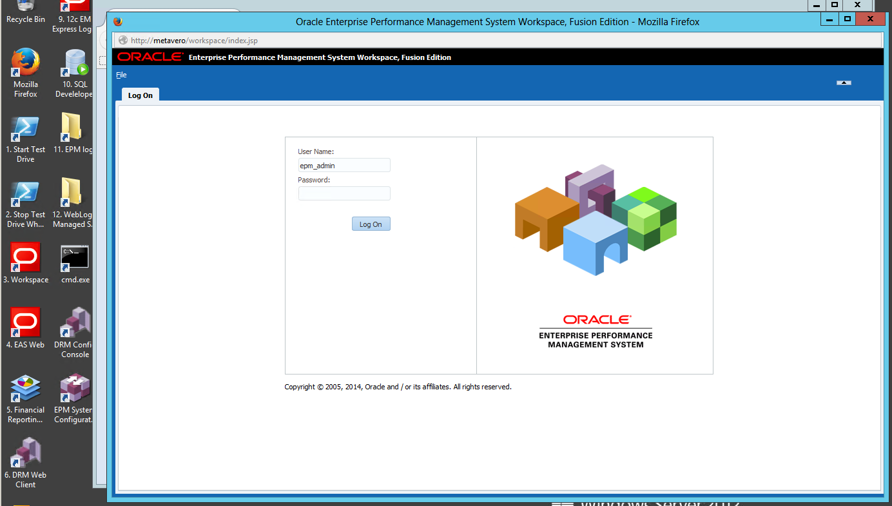Click the workspace URL address bar
Image resolution: width=892 pixels, height=506 pixels.
pyautogui.click(x=498, y=41)
